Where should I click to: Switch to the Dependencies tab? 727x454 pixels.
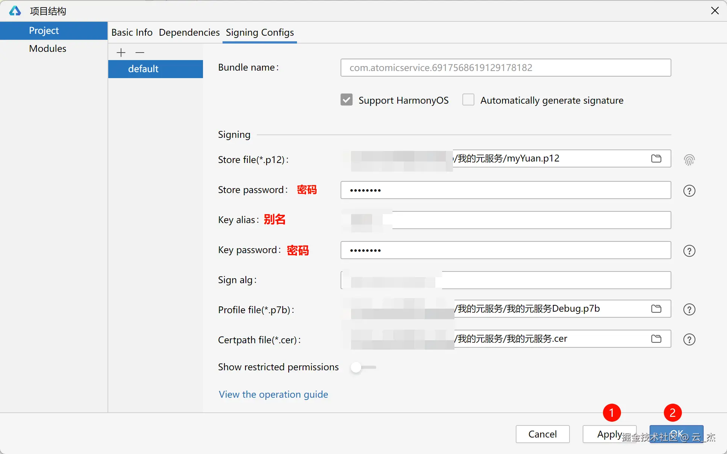coord(189,33)
